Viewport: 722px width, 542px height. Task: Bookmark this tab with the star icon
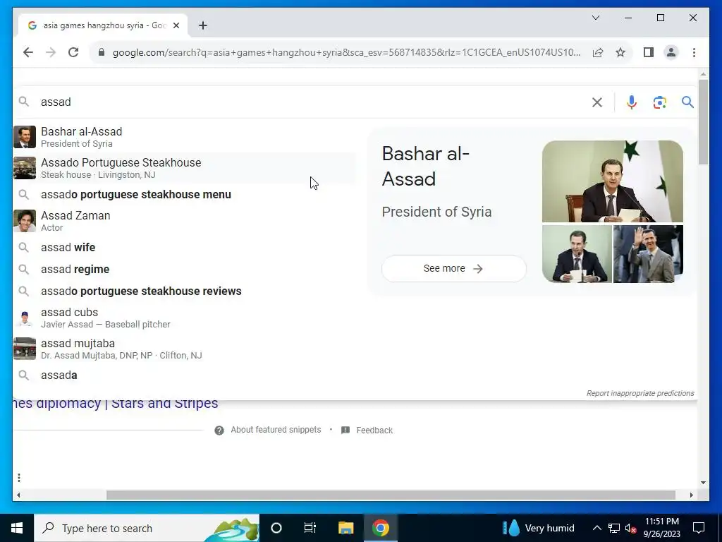(620, 52)
